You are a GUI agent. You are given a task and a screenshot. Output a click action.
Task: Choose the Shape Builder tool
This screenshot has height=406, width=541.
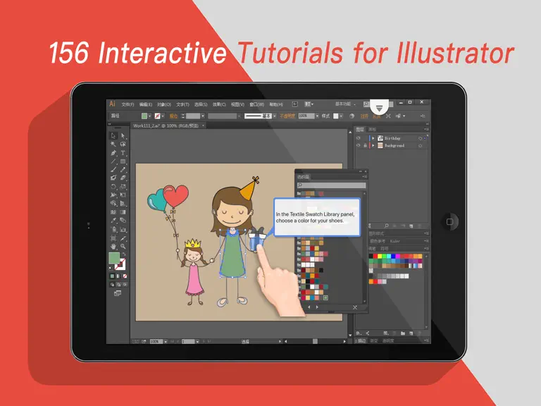(113, 203)
